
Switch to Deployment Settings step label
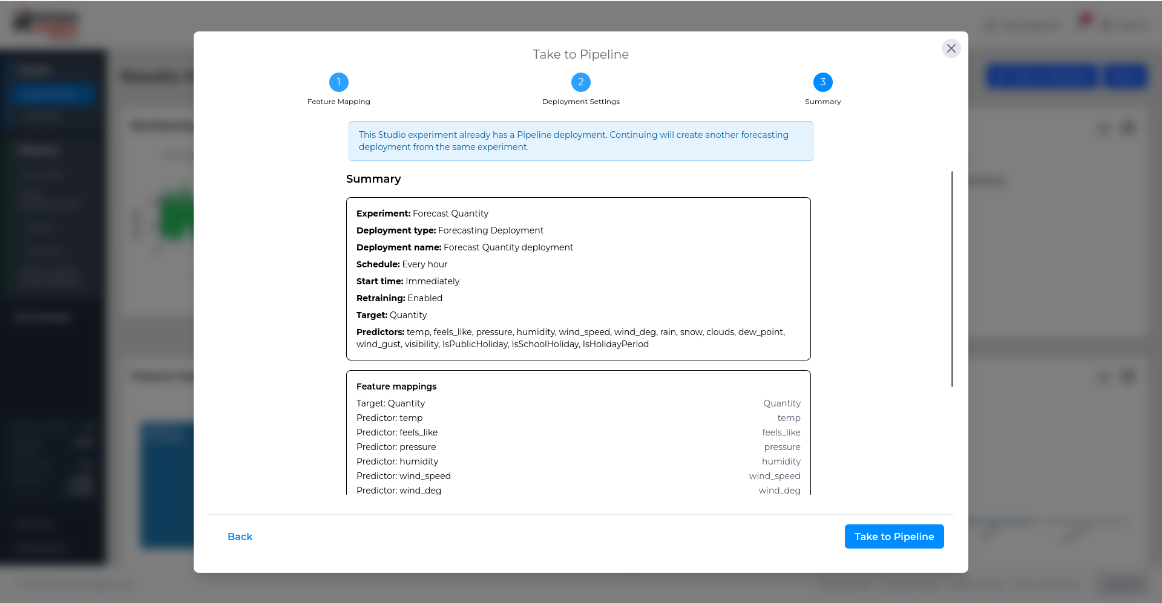[581, 102]
